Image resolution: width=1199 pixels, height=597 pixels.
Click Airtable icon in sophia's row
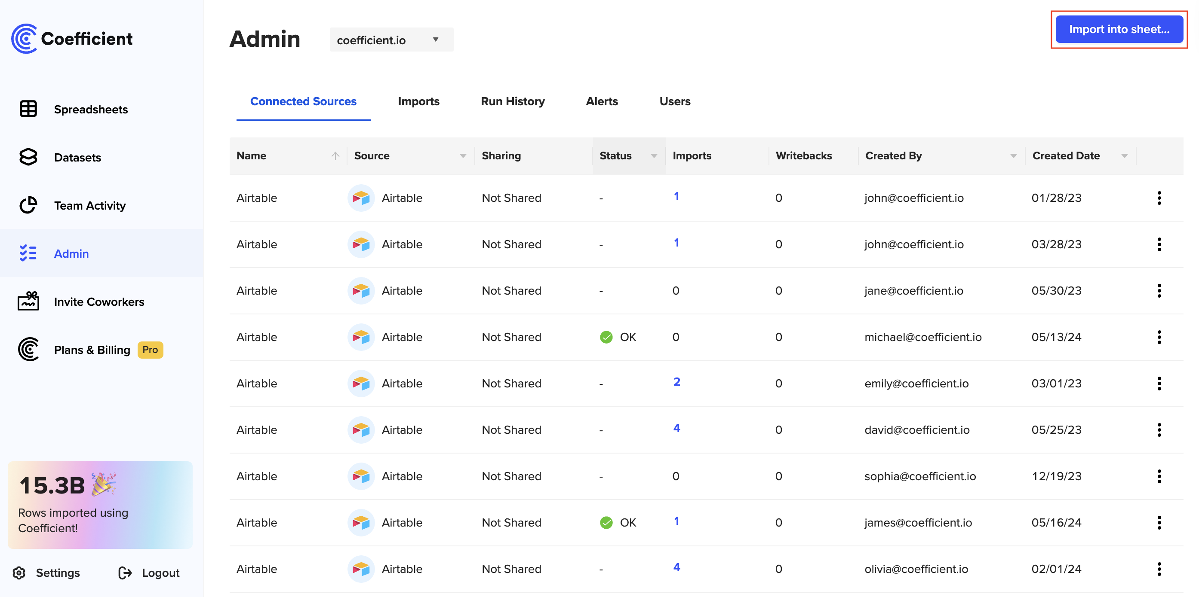[361, 476]
